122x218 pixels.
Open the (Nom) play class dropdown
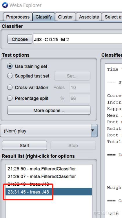49,131
